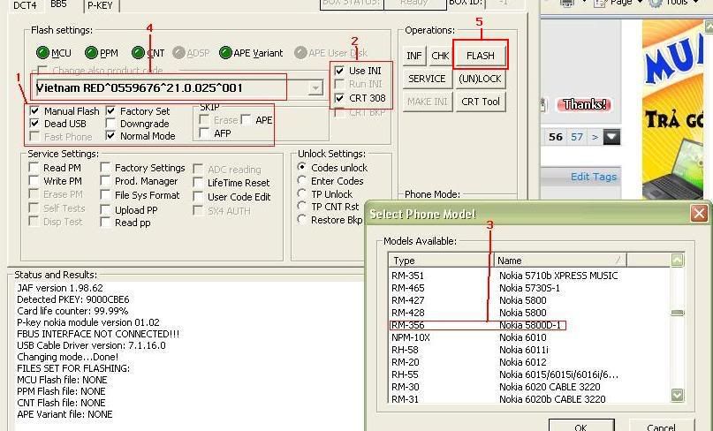The width and height of the screenshot is (713, 431).
Task: Check the Read pp option
Action: coord(105,223)
